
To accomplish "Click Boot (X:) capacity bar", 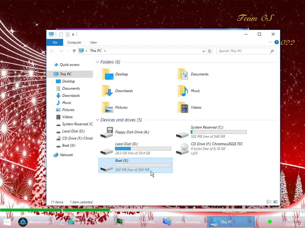I will coord(143,165).
